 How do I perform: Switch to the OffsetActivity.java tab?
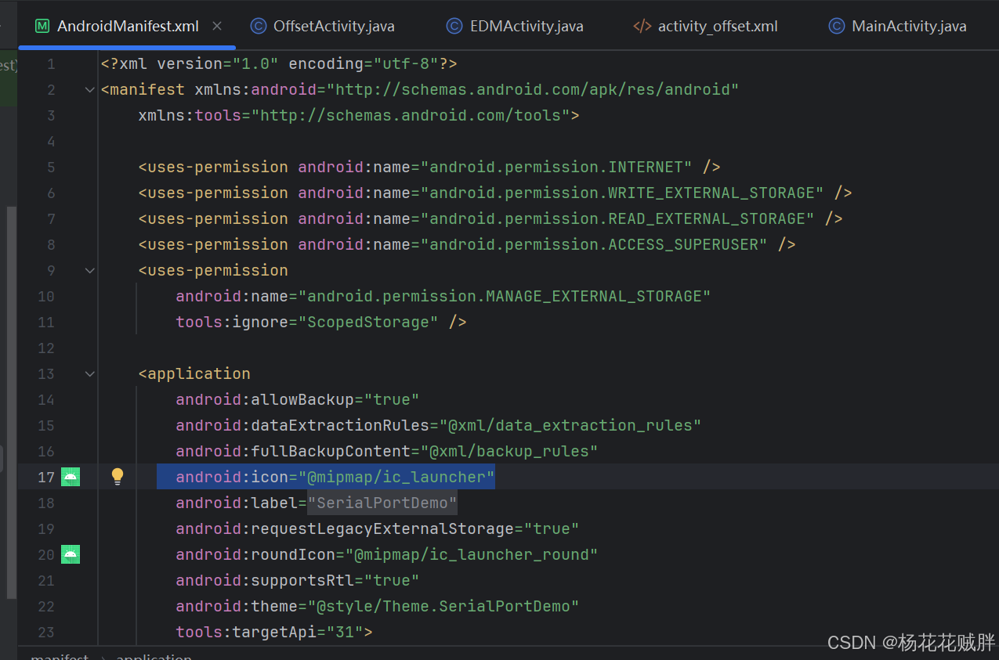323,26
